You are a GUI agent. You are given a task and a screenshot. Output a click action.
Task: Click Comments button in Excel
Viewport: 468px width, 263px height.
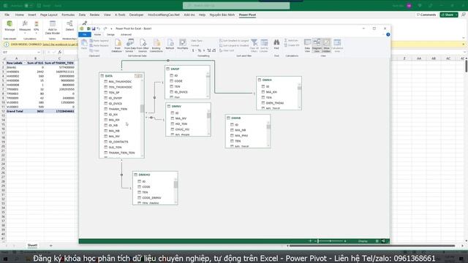point(426,15)
